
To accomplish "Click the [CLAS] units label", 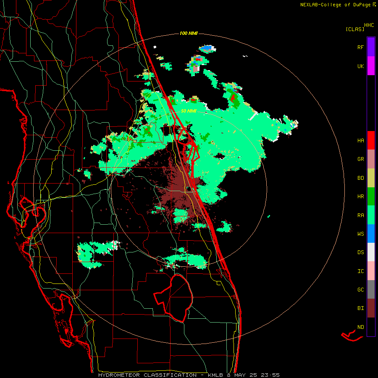I will [x=355, y=29].
